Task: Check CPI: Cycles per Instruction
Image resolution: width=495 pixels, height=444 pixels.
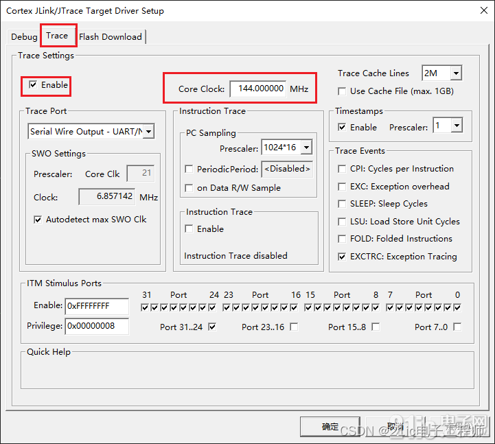Action: click(x=342, y=169)
